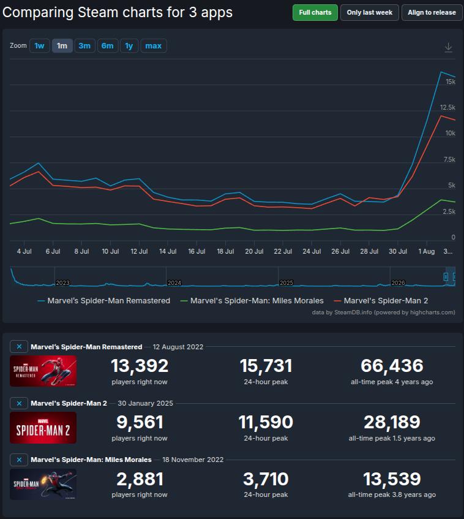Click the 13,392 players right now value
The width and height of the screenshot is (464, 519).
click(140, 366)
